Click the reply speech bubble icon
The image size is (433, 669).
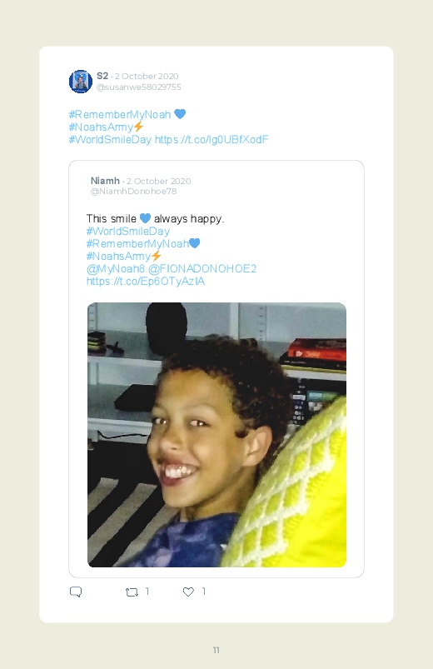pyautogui.click(x=76, y=592)
